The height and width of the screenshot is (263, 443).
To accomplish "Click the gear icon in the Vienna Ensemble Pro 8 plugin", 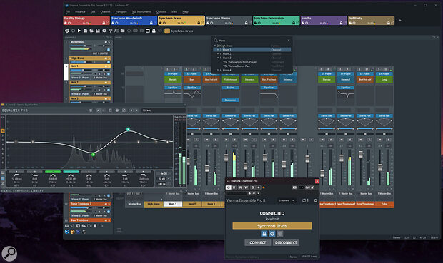I will [x=316, y=200].
